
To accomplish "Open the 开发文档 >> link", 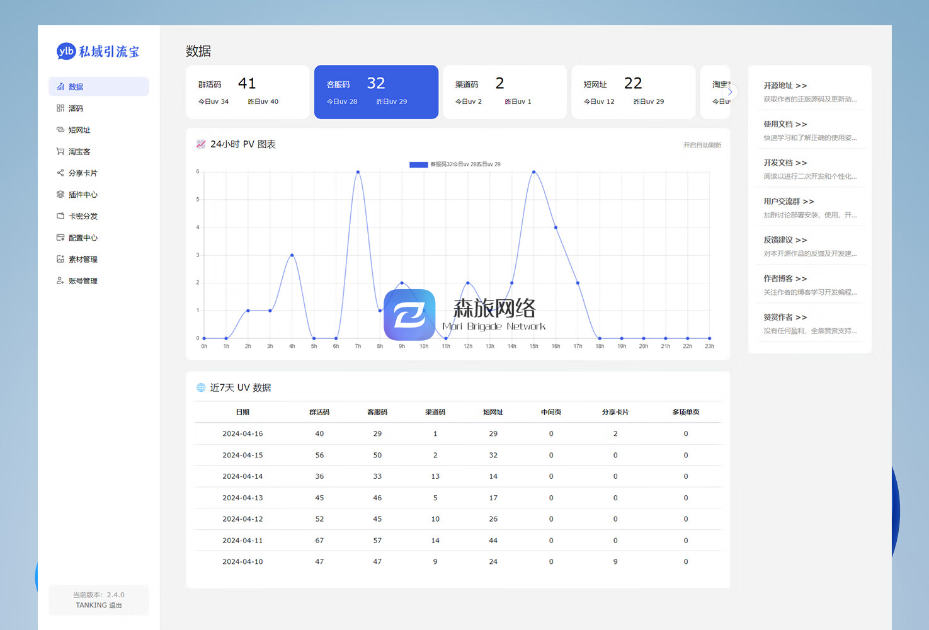I will (785, 163).
